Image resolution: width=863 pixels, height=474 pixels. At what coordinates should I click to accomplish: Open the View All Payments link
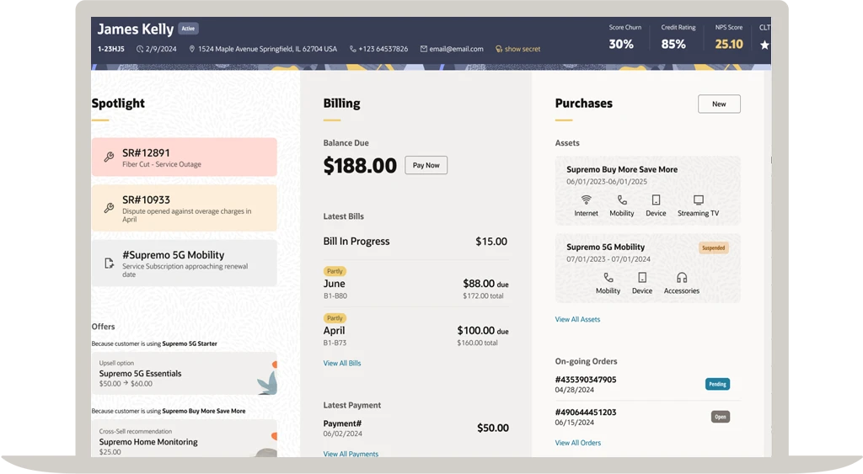(351, 454)
